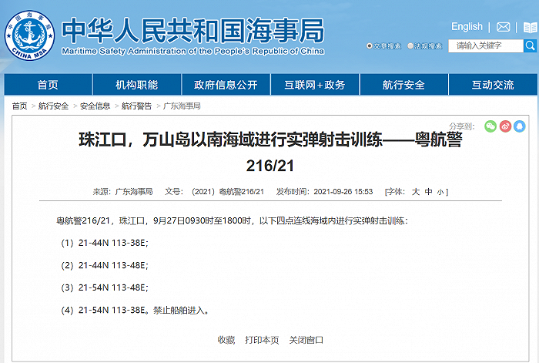Image resolution: width=539 pixels, height=363 pixels.
Task: Open the book reader icon
Action: pyautogui.click(x=530, y=27)
